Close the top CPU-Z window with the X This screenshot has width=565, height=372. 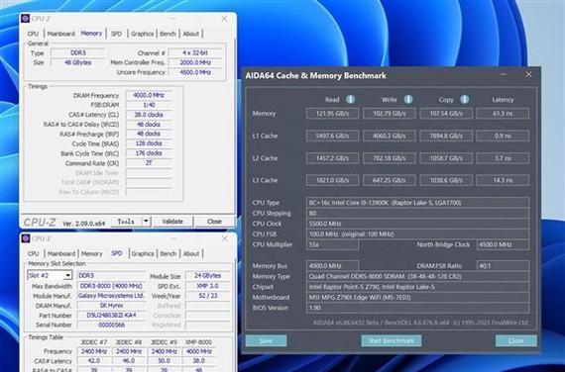tap(224, 18)
